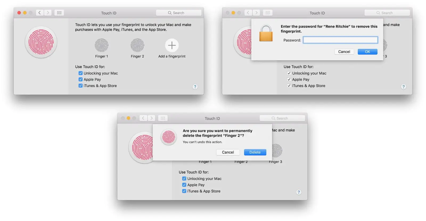426x221 pixels.
Task: Click the "Add a fingerprint" label
Action: point(172,56)
